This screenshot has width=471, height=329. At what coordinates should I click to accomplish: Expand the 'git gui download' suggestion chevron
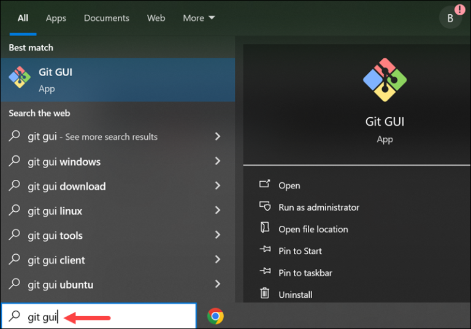pyautogui.click(x=218, y=185)
